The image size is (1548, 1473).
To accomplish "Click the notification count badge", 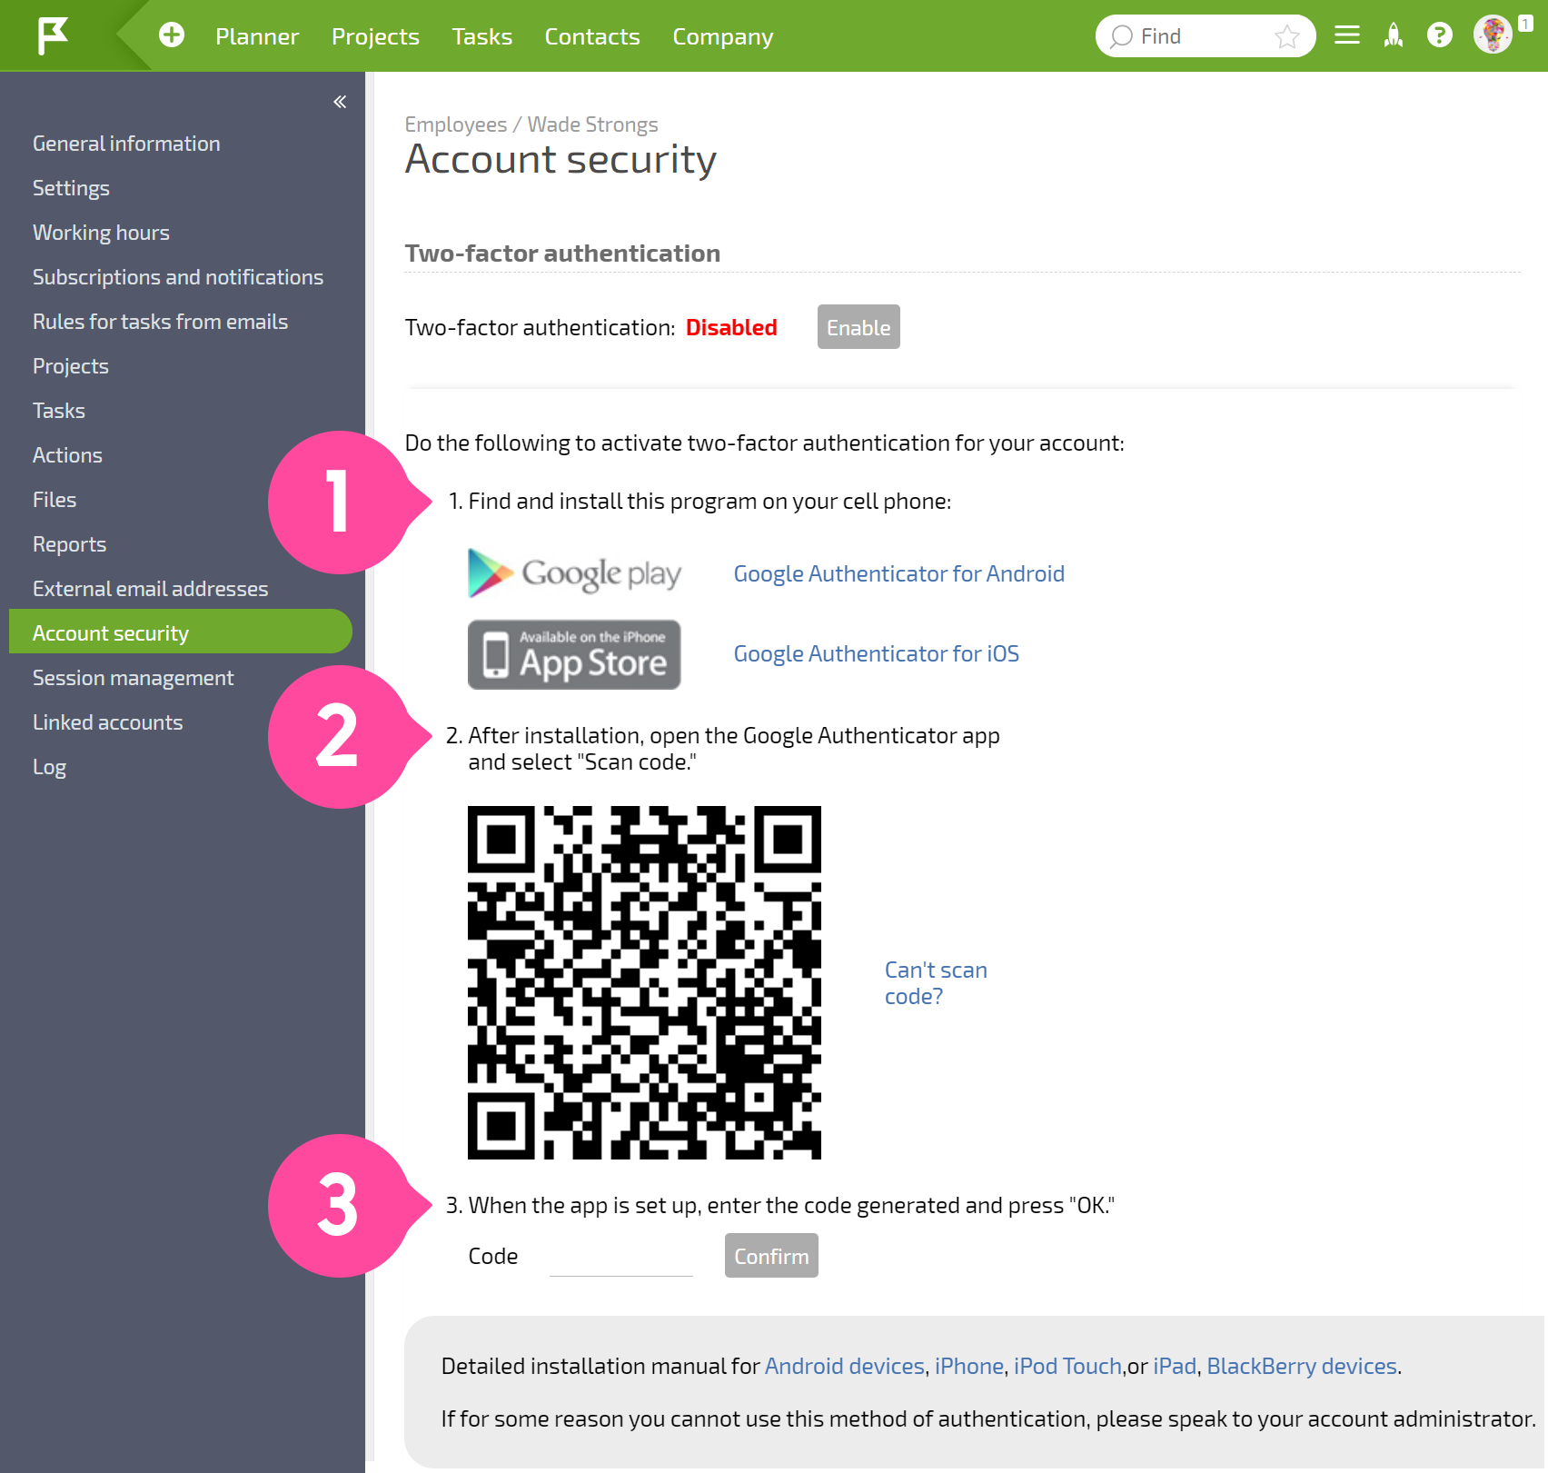I will pos(1525,24).
